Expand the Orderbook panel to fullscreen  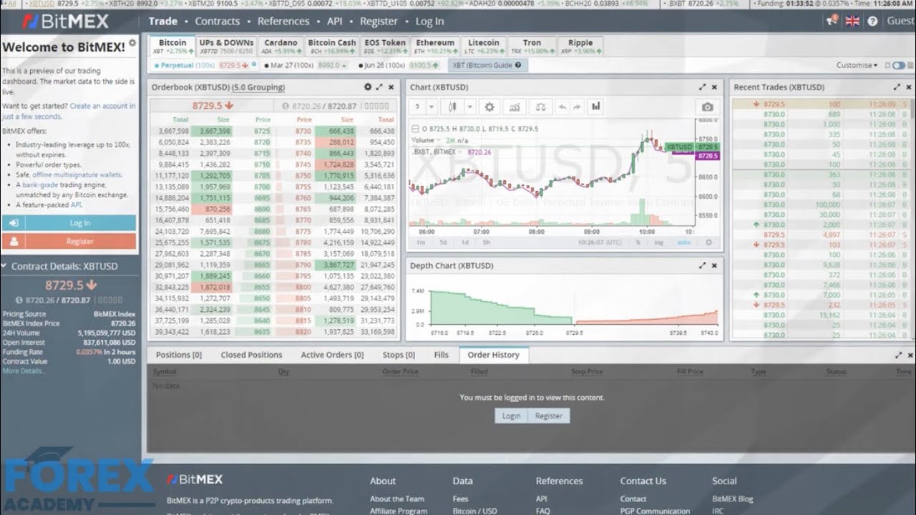[x=379, y=87]
